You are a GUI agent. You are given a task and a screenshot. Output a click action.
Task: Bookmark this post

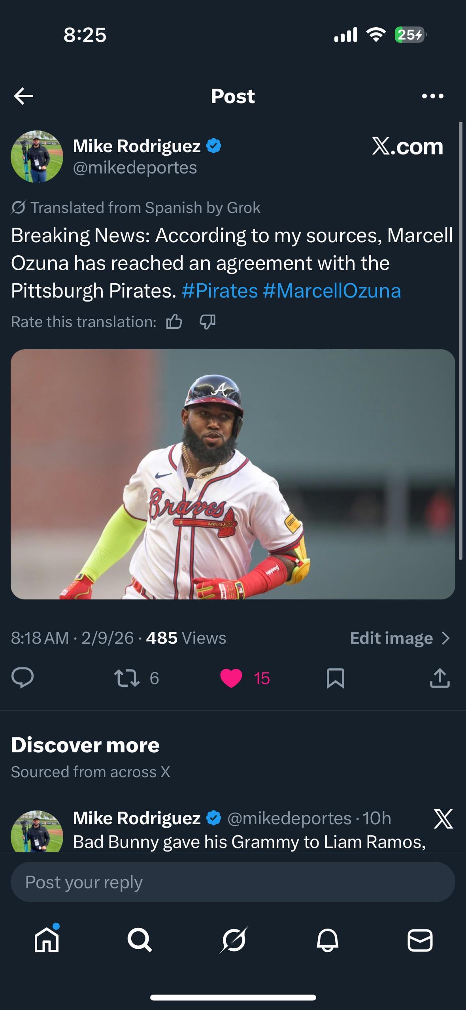[336, 678]
